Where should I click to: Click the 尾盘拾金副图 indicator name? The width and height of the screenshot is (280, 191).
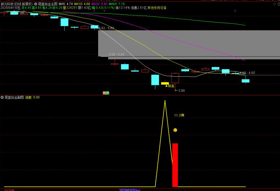[x=14, y=97]
